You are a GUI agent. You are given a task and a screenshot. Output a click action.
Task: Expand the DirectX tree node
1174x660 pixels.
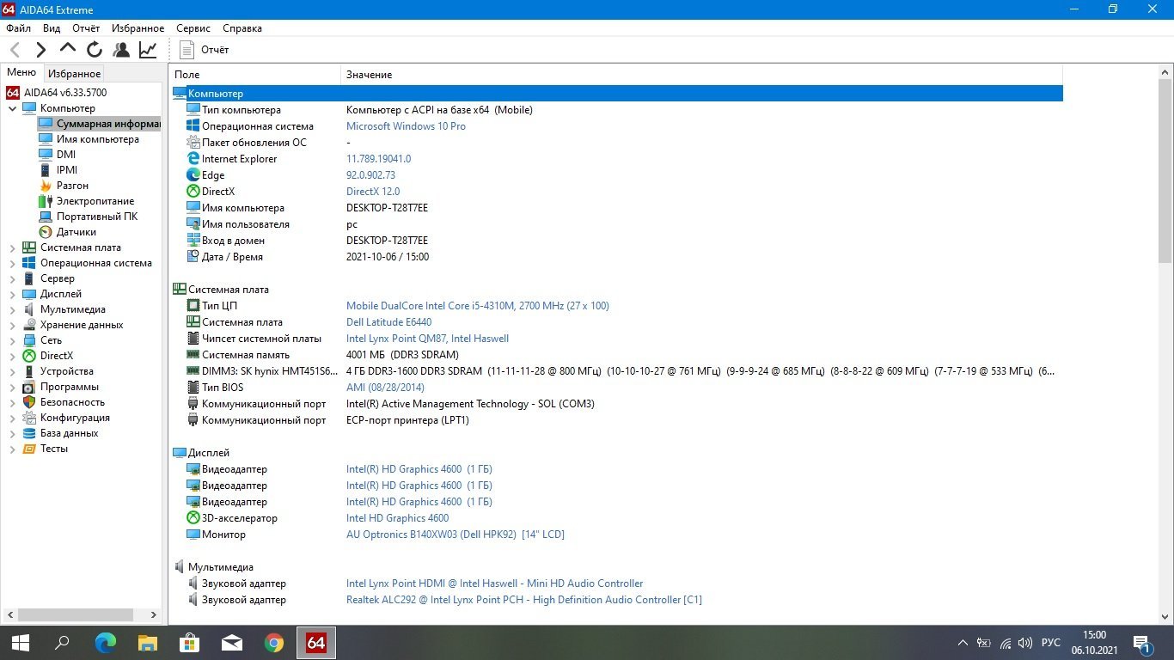pyautogui.click(x=13, y=356)
